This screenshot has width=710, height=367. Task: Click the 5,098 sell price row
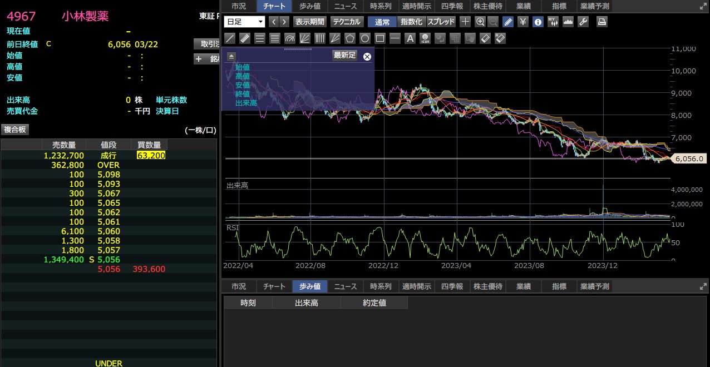[x=109, y=175]
